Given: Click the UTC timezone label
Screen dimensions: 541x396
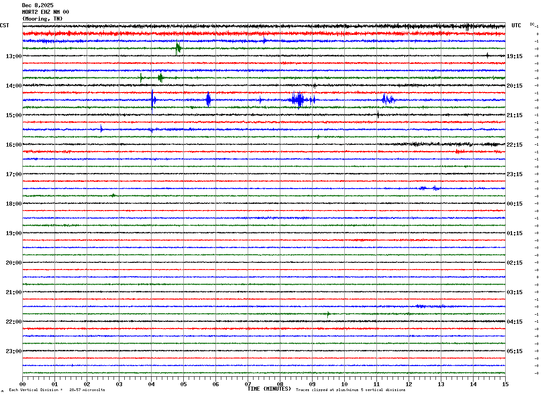Looking at the screenshot, I should 516,25.
